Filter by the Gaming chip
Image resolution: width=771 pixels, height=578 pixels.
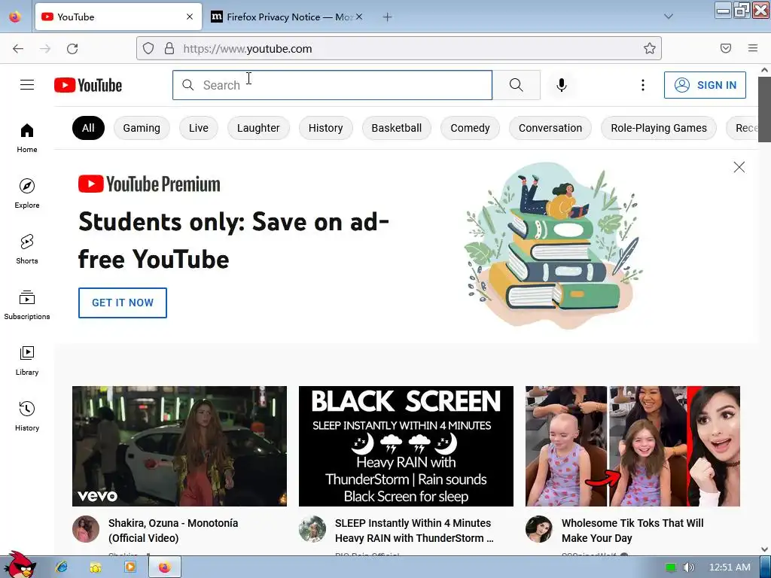coord(142,128)
